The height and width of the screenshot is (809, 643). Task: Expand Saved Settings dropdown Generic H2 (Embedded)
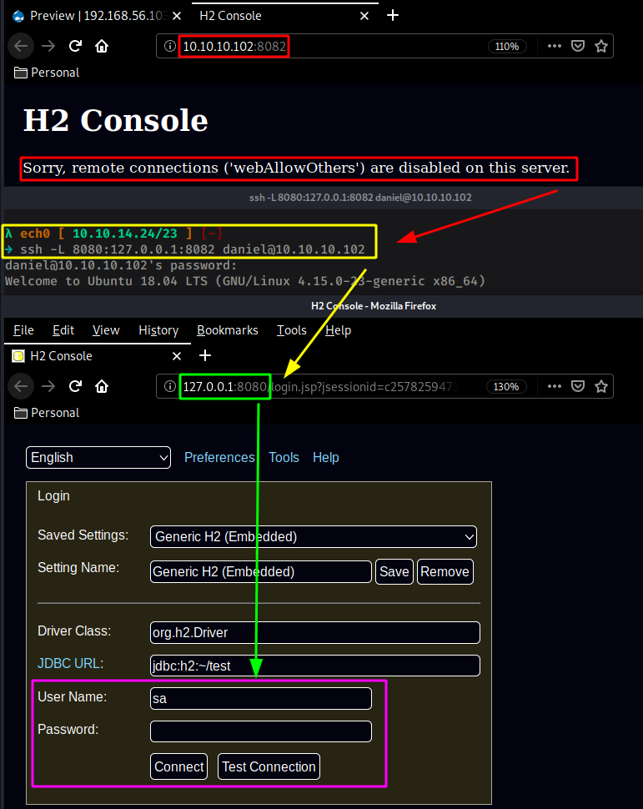coord(314,536)
